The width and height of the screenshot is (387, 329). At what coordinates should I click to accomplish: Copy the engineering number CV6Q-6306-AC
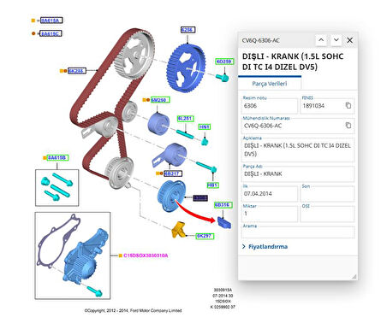pyautogui.click(x=348, y=126)
